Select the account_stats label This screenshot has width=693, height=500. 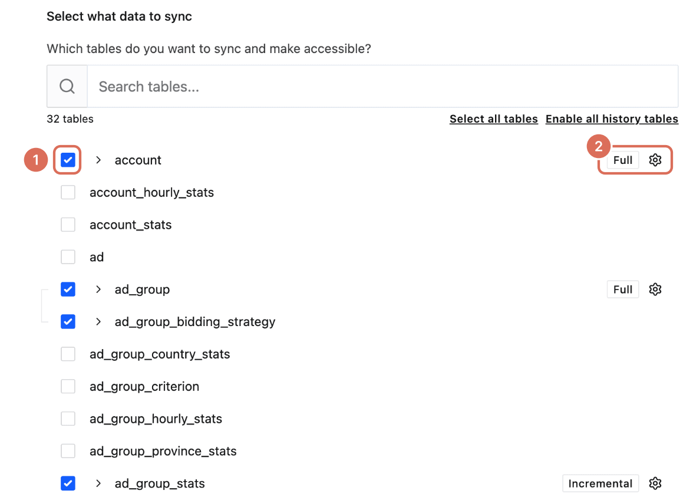pos(130,225)
